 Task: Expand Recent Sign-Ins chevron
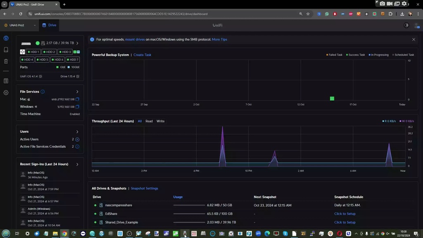point(77,164)
